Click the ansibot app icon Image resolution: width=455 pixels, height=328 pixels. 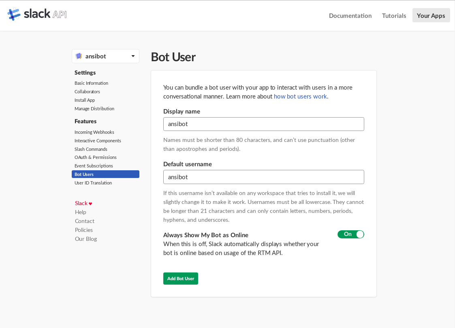79,56
